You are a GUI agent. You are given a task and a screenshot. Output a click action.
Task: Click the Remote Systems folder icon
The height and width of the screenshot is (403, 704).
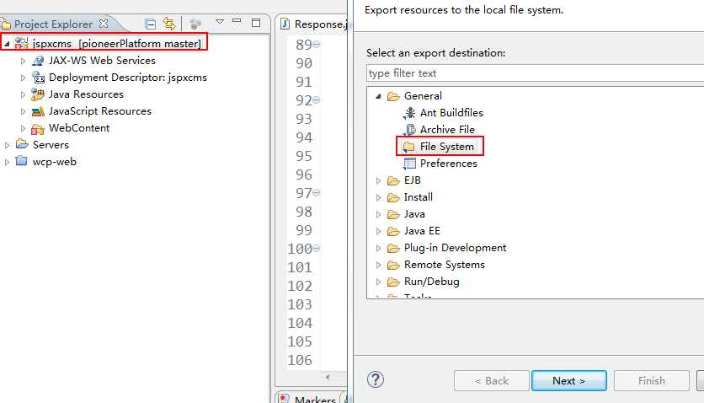click(393, 265)
